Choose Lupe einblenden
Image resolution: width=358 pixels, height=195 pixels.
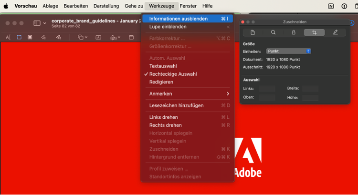[188, 27]
